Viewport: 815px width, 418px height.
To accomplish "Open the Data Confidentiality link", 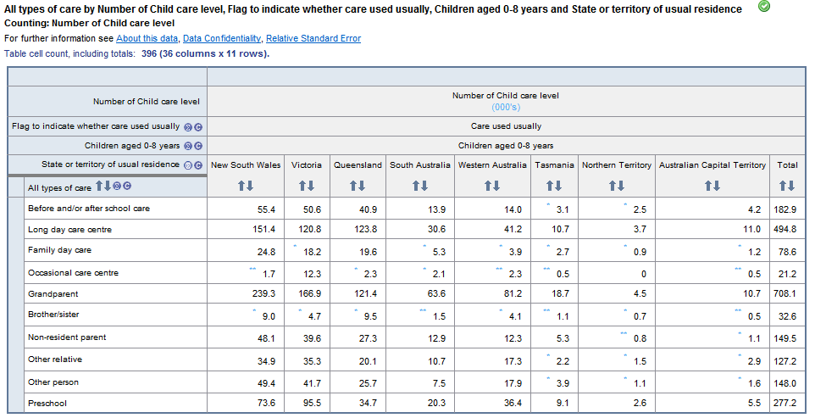I will pos(221,39).
